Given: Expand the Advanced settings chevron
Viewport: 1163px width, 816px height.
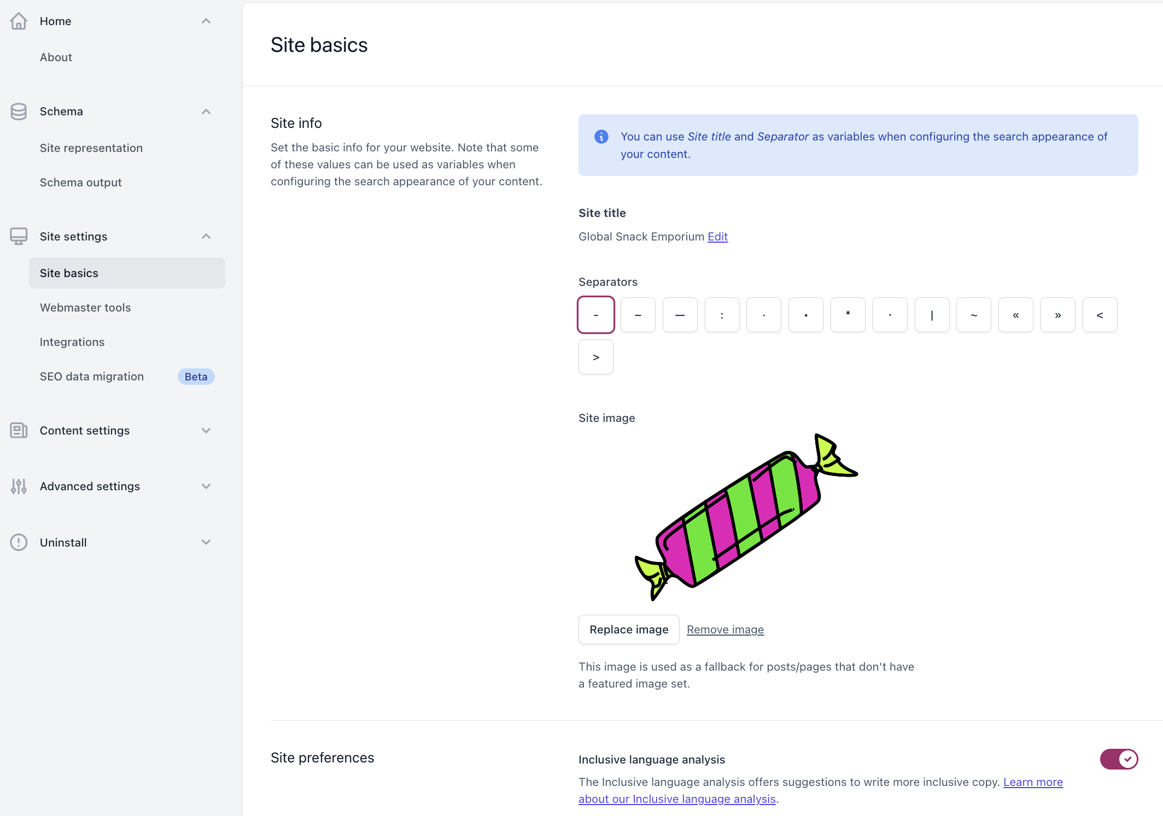Looking at the screenshot, I should [206, 486].
